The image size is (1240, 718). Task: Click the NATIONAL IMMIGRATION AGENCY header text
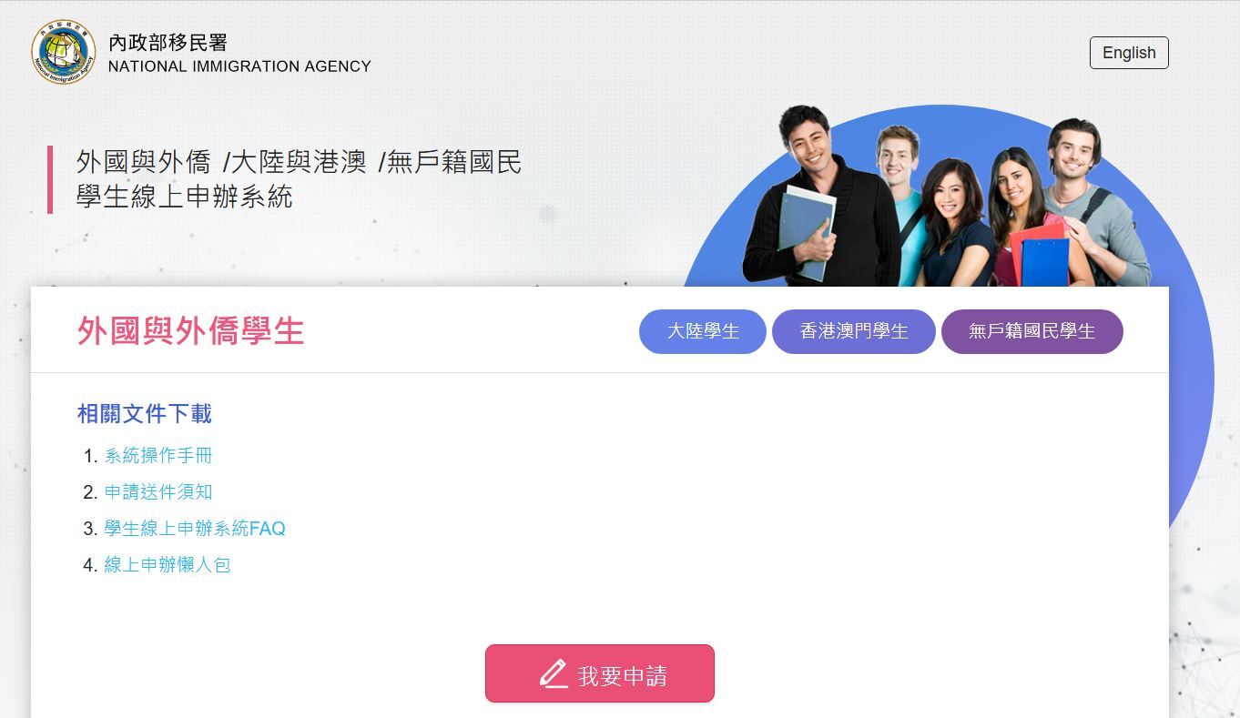pos(239,66)
